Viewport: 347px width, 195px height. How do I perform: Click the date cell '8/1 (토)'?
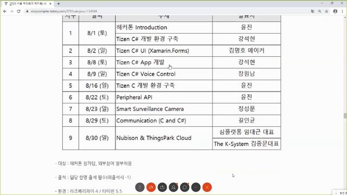(x=97, y=33)
